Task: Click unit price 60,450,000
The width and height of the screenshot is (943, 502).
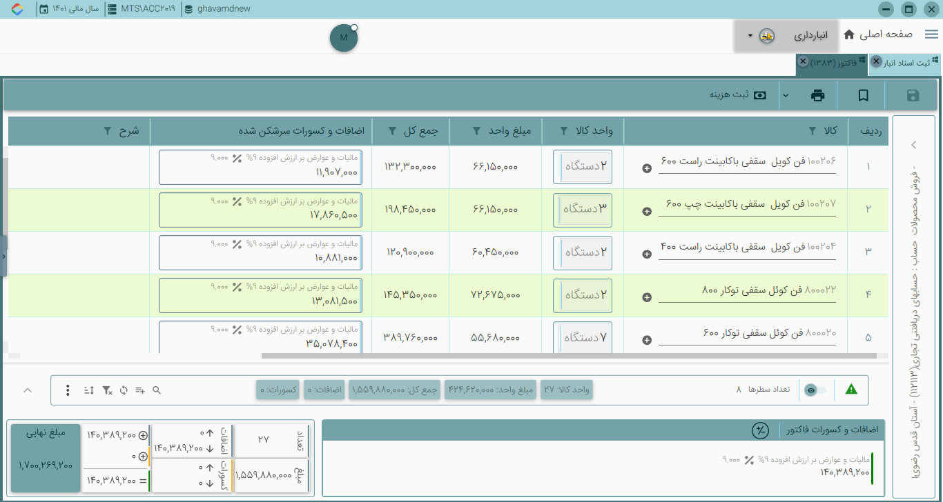Action: 496,252
